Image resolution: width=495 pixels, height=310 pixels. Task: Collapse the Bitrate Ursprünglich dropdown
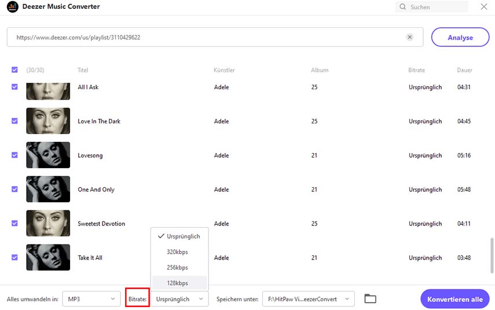[x=179, y=299]
